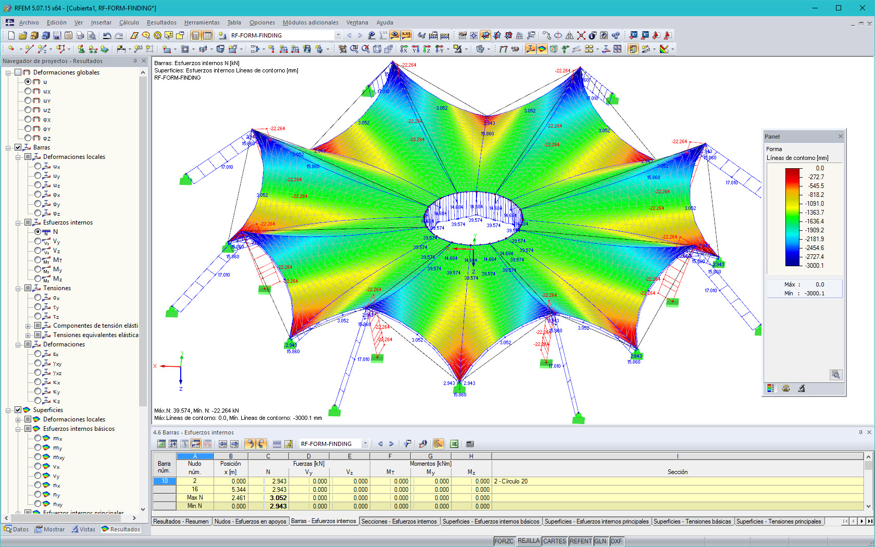Viewport: 875px width, 547px height.
Task: Click the printer icon to print the model
Action: pos(79,35)
